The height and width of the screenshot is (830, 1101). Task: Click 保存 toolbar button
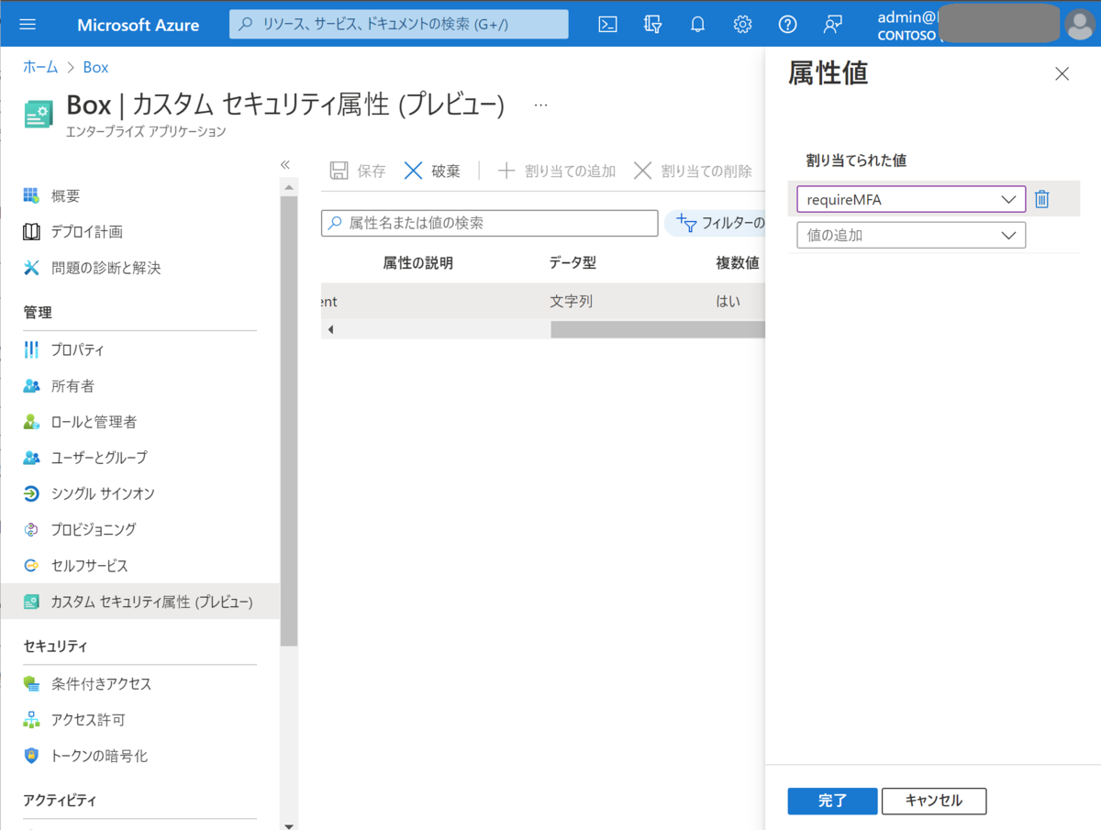point(358,171)
